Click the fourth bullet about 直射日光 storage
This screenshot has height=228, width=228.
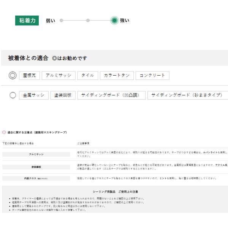(49, 210)
